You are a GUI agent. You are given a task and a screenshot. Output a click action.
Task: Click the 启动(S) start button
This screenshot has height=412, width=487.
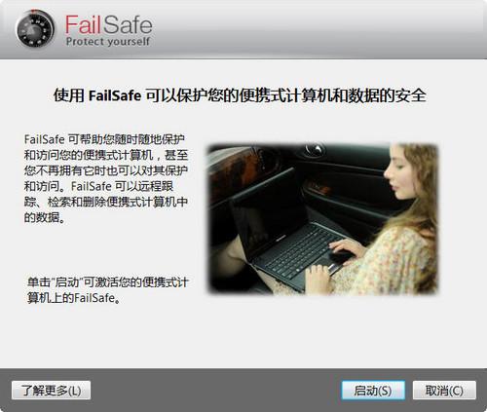[x=373, y=391]
